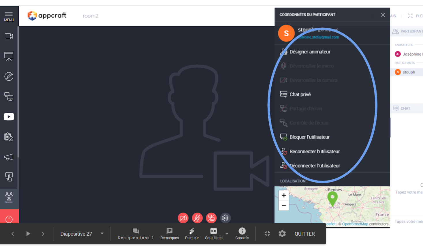Open the Sous-titres dropdown arrow
This screenshot has height=246, width=423.
pyautogui.click(x=227, y=234)
